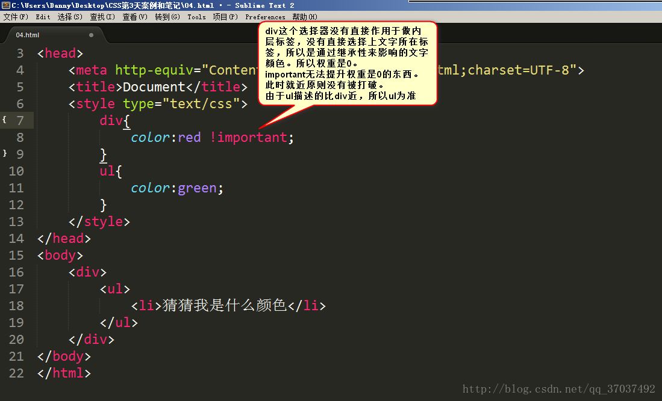This screenshot has height=401, width=662.
Task: Click the text/css attribute value
Action: (201, 103)
